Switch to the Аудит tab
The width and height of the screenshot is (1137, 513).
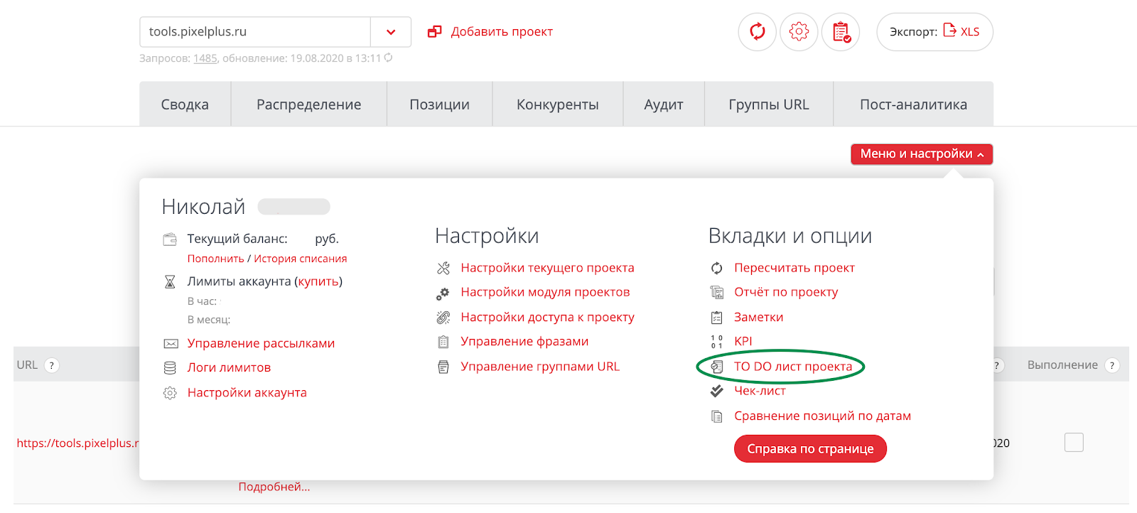pyautogui.click(x=664, y=104)
